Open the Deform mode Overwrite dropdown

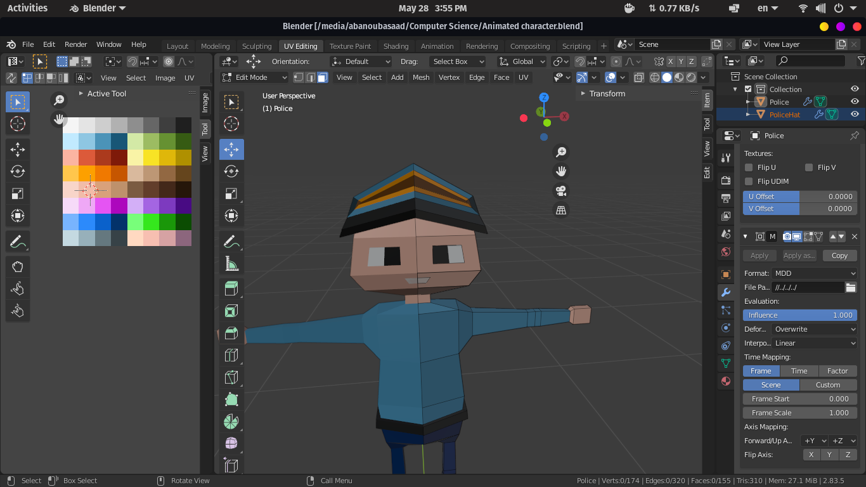coord(815,329)
